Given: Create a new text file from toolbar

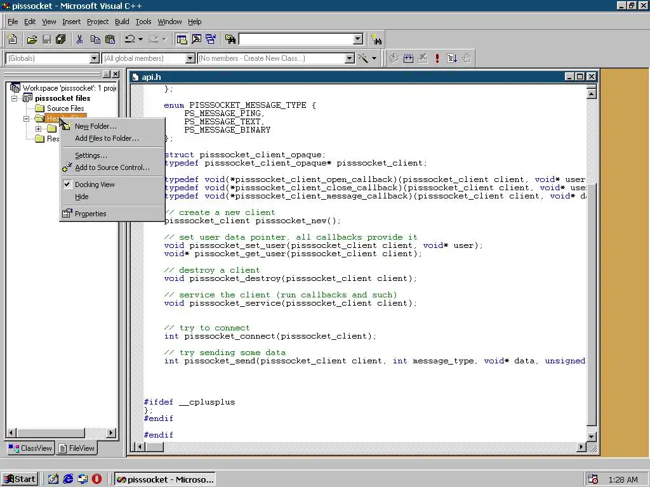Looking at the screenshot, I should (x=13, y=39).
